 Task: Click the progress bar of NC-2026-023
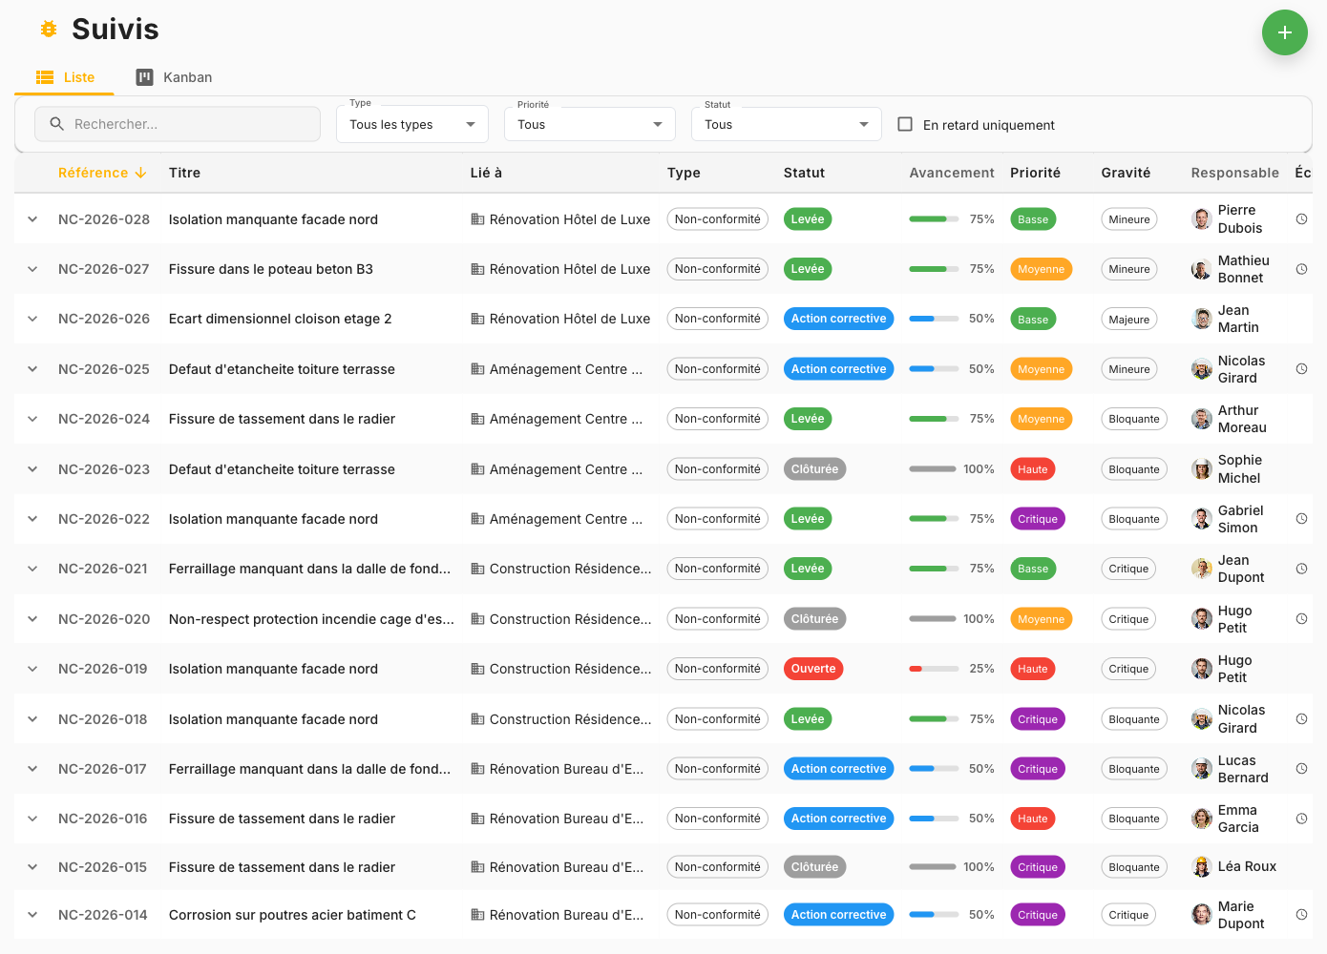tap(932, 469)
